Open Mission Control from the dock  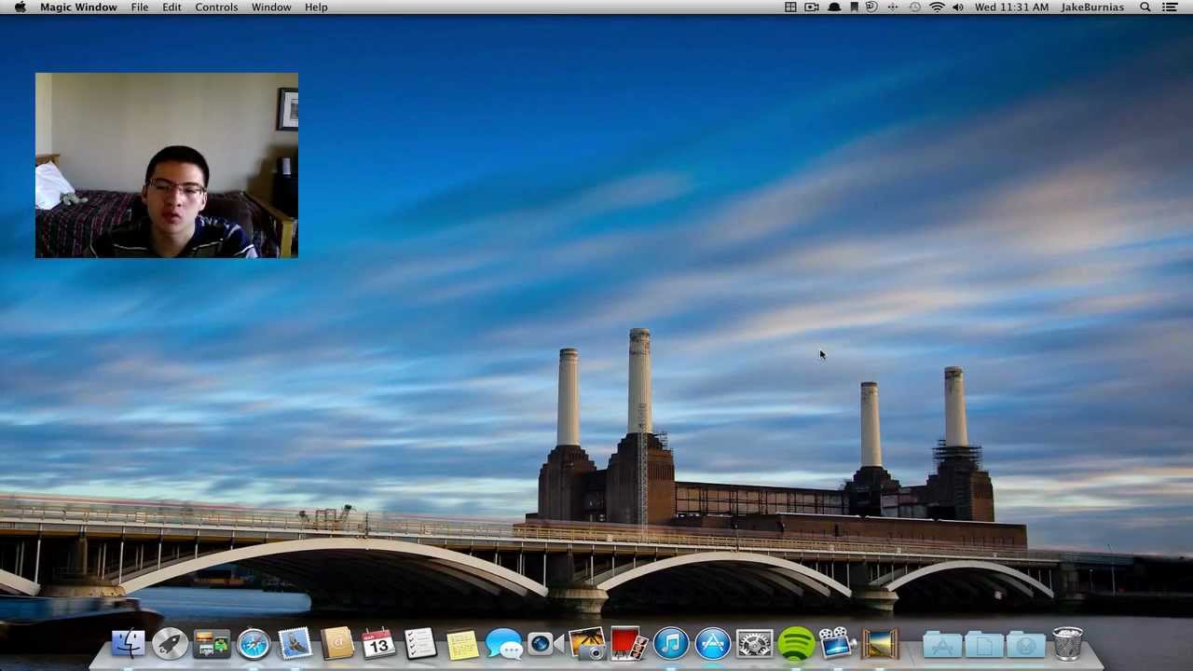(x=212, y=643)
